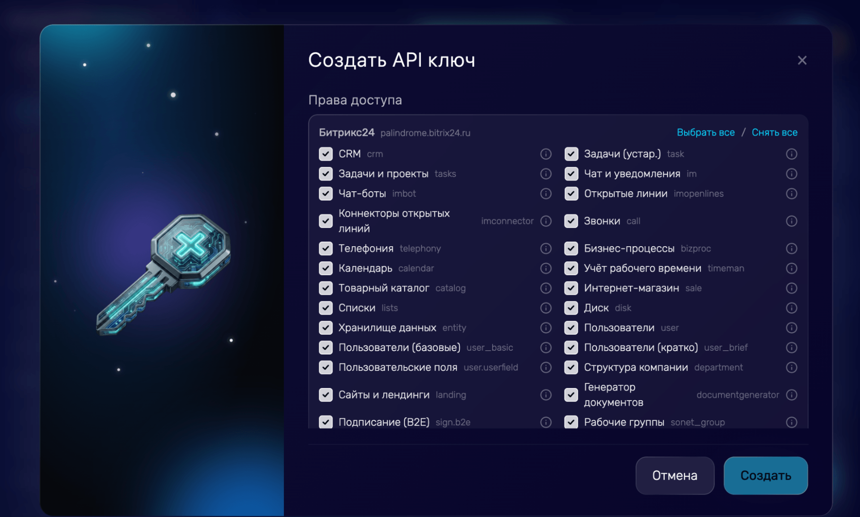Show info for Задачи и проекты
Viewport: 860px width, 517px height.
(546, 174)
